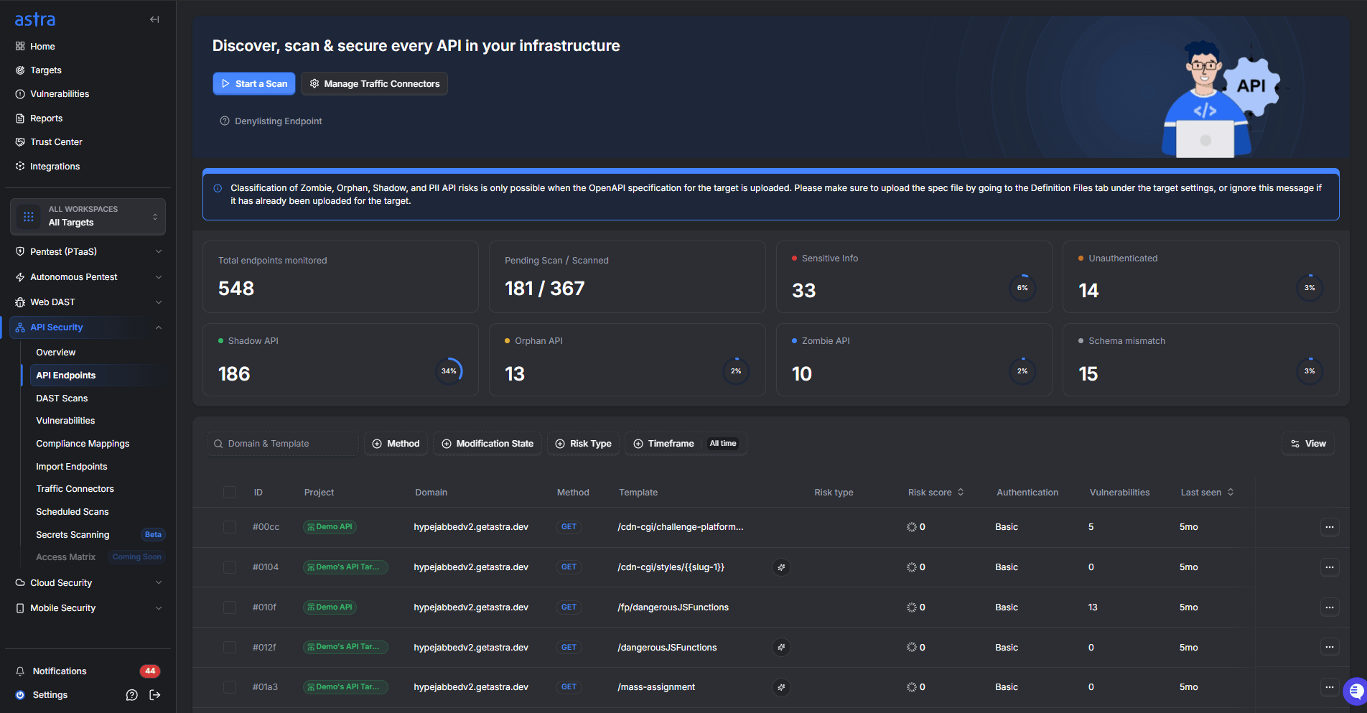The width and height of the screenshot is (1367, 713).
Task: Check the box for row #01a3
Action: 230,687
